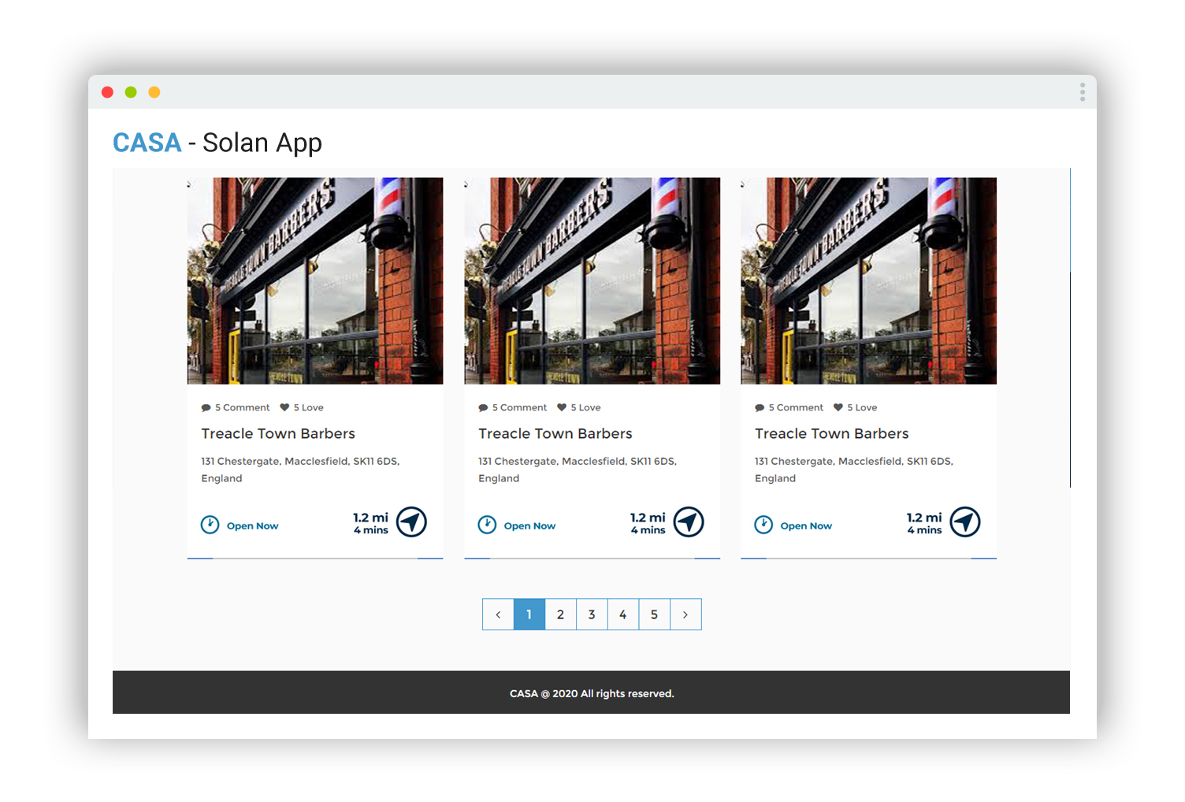The width and height of the screenshot is (1185, 802).
Task: Select page 4 in pagination
Action: (x=622, y=614)
